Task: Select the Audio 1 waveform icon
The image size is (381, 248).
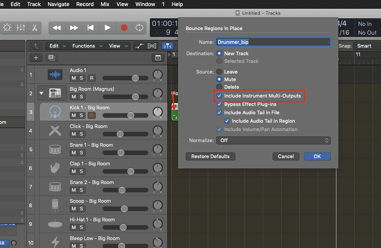Action: (55, 75)
